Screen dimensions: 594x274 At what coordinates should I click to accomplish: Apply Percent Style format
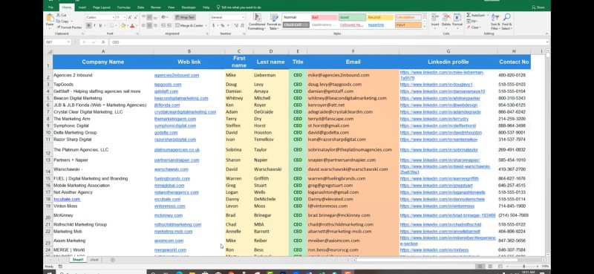point(222,25)
